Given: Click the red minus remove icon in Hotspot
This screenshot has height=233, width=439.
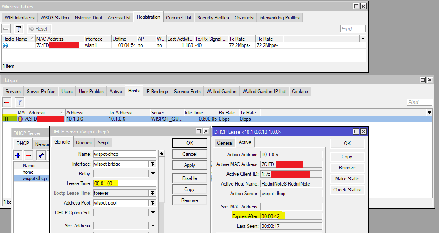Looking at the screenshot, I should (x=7, y=102).
